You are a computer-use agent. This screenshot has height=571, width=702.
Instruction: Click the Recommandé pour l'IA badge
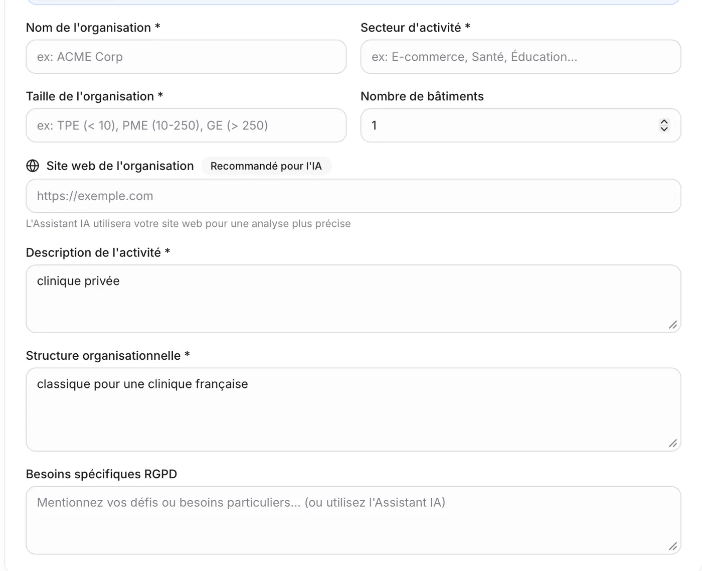(x=266, y=166)
